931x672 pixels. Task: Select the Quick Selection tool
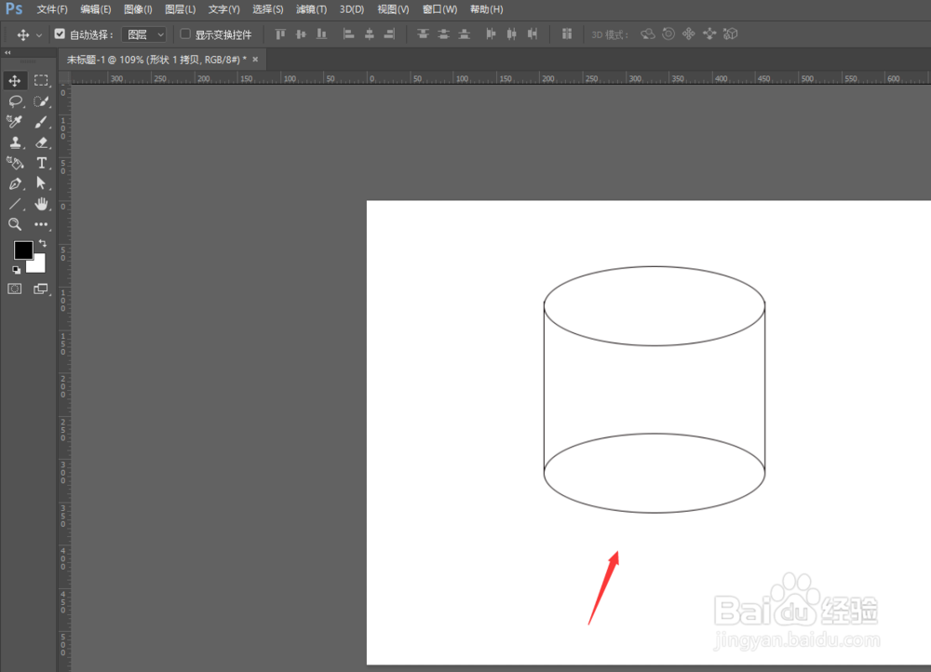pos(41,101)
